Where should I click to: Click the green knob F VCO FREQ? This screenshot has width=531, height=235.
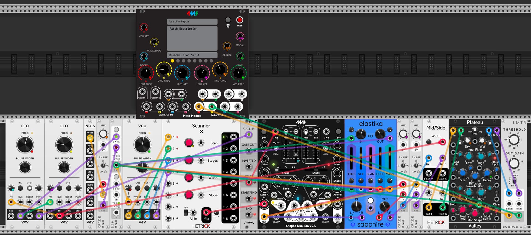pos(238,73)
